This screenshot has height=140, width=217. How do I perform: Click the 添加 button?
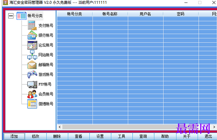[14, 136]
